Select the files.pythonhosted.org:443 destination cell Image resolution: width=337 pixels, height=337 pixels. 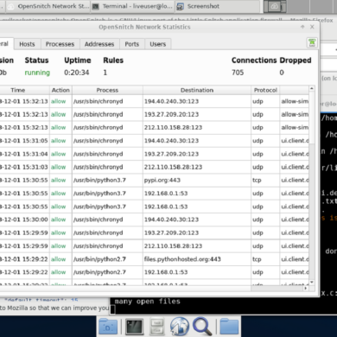click(197, 259)
